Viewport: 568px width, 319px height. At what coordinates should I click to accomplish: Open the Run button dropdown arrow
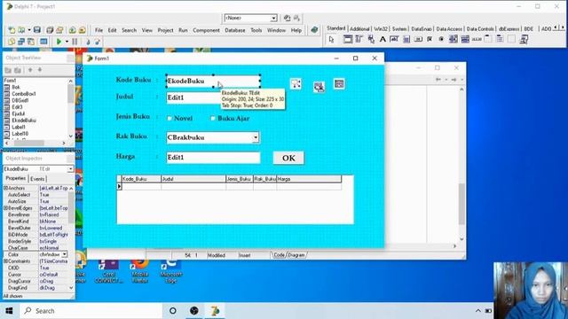tap(67, 42)
